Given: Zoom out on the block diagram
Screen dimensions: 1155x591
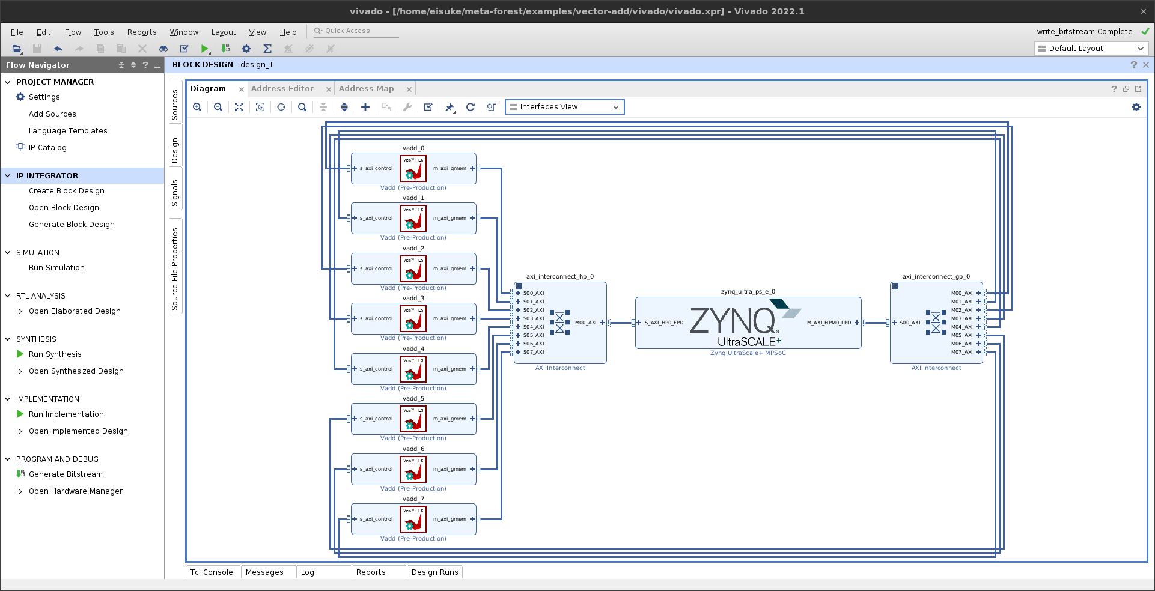Looking at the screenshot, I should [218, 107].
